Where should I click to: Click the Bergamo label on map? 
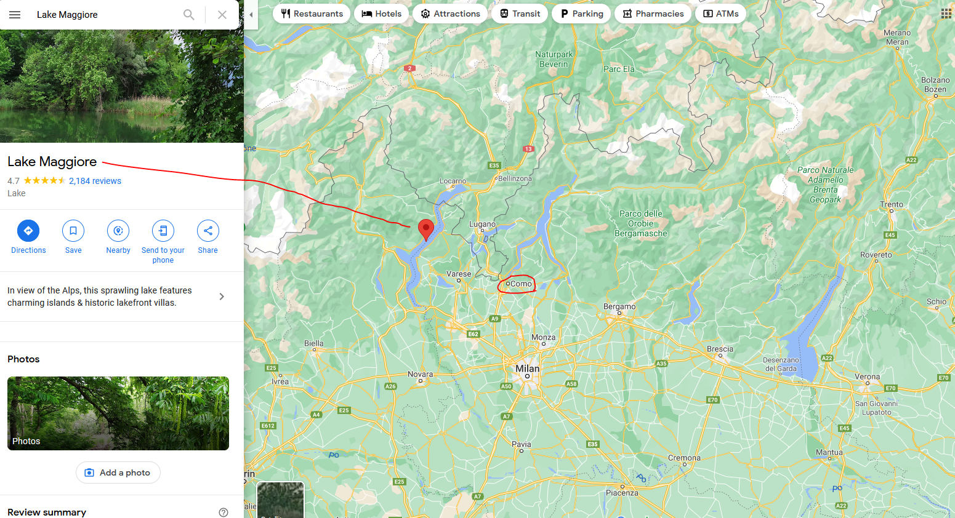coord(619,306)
